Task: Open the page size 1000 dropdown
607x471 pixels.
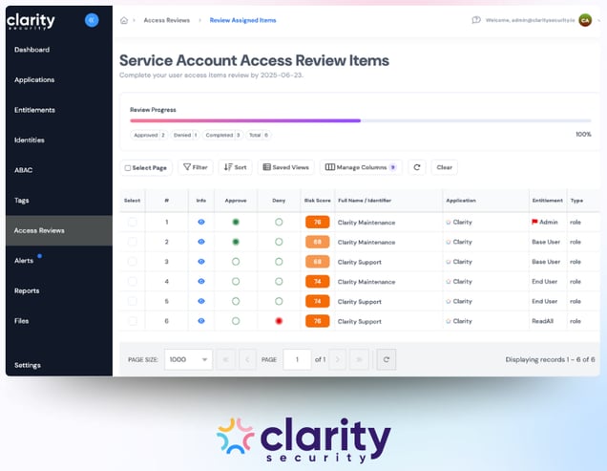Action: click(x=187, y=359)
